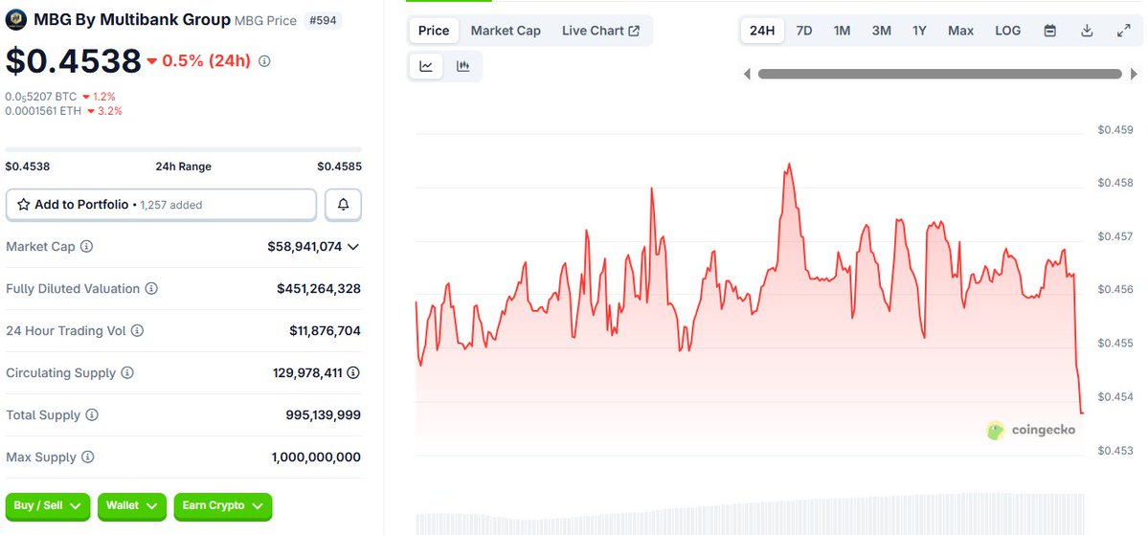Open Max Supply info icon
The height and width of the screenshot is (535, 1148).
[88, 457]
